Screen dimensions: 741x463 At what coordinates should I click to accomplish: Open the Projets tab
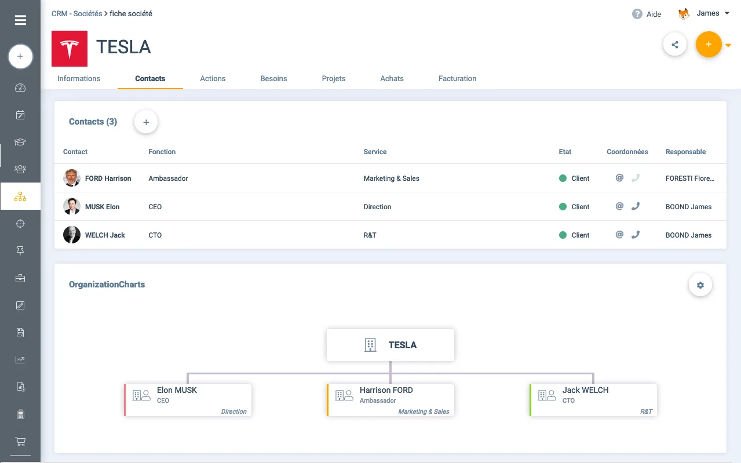coord(334,79)
